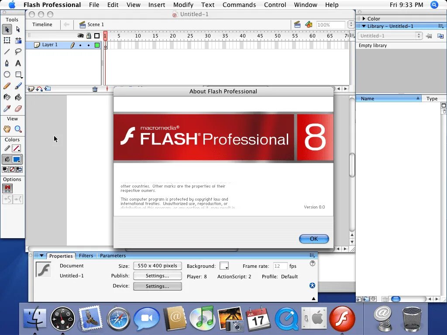The width and height of the screenshot is (447, 335).
Task: Select the Zoom magnifier tool
Action: click(18, 129)
